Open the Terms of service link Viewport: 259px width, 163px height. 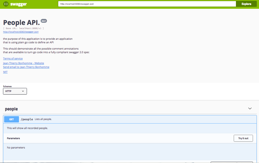13,59
